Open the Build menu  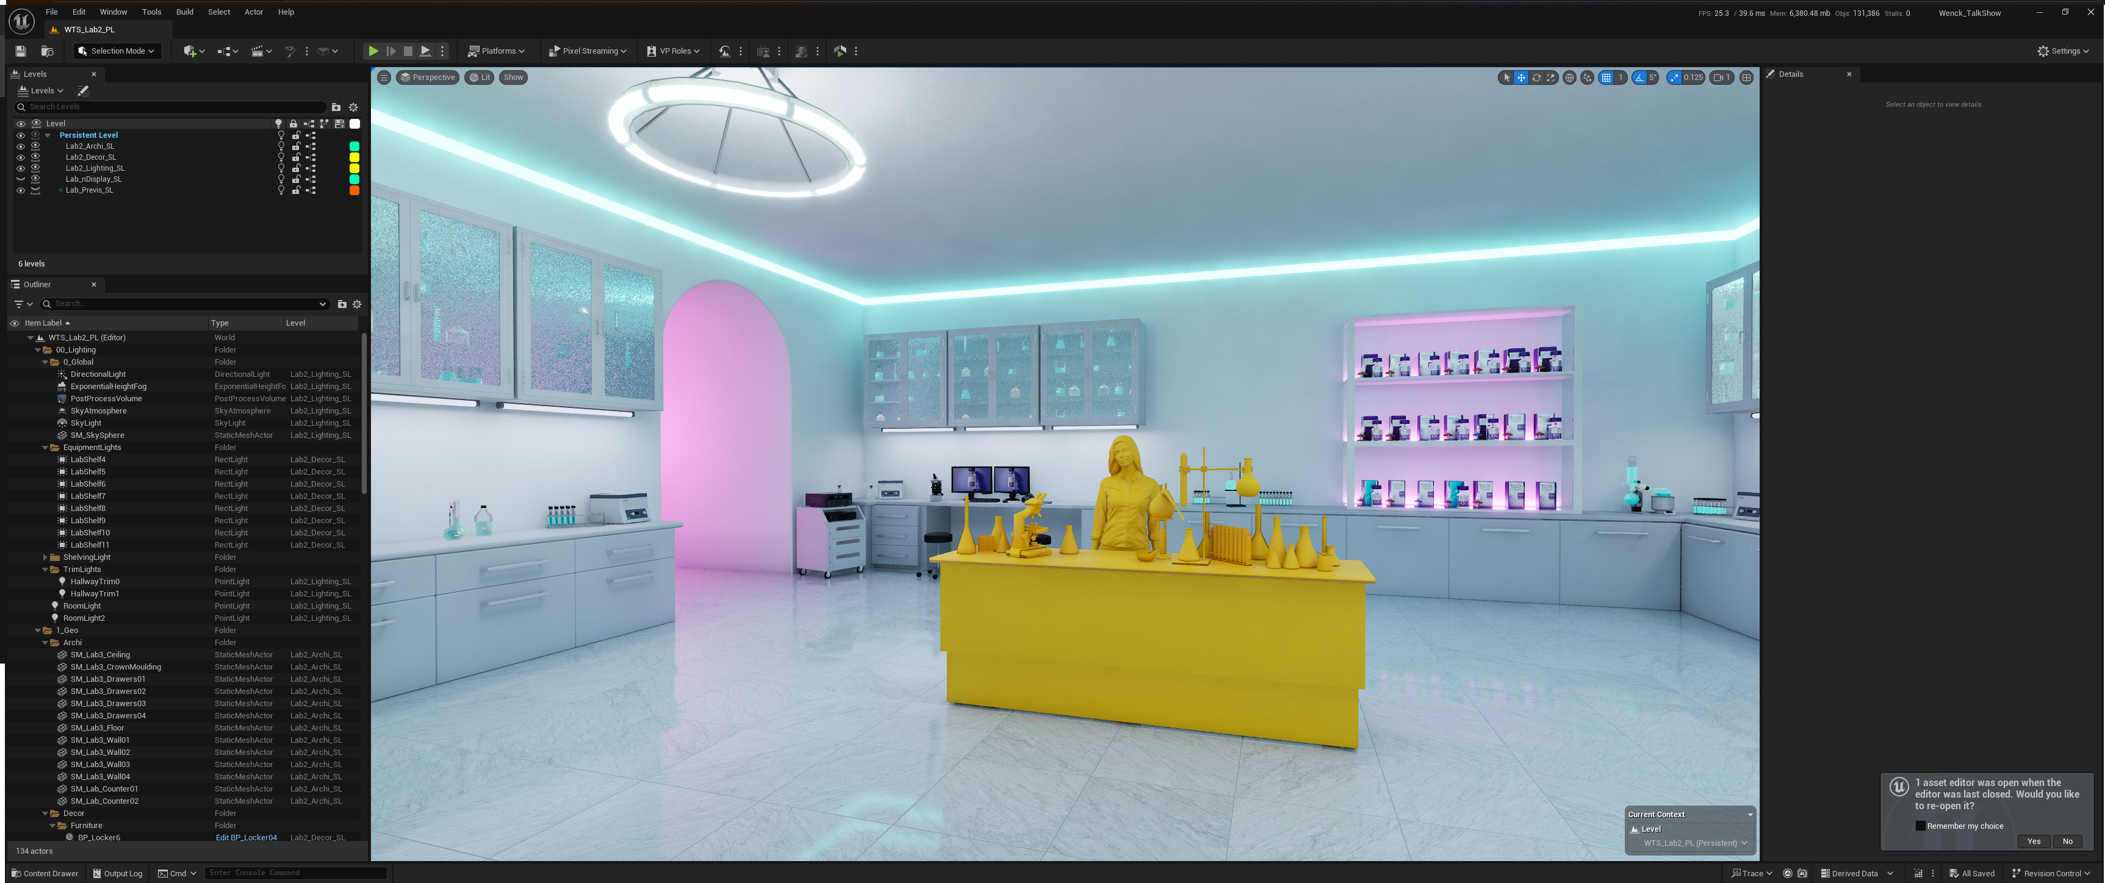point(185,12)
